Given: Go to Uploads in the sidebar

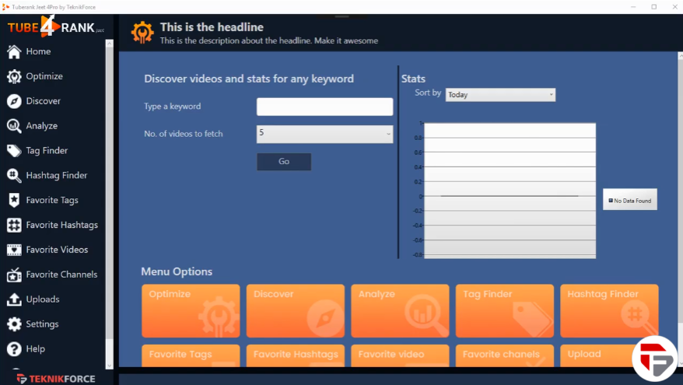Looking at the screenshot, I should point(43,299).
